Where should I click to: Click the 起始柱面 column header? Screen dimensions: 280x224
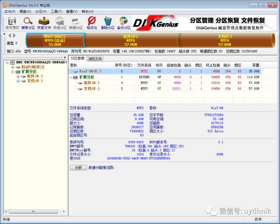174,65
